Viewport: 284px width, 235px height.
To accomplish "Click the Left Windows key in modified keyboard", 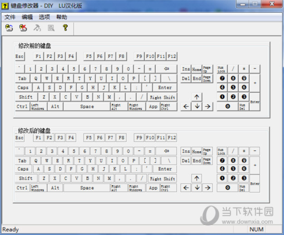I will click(38, 188).
